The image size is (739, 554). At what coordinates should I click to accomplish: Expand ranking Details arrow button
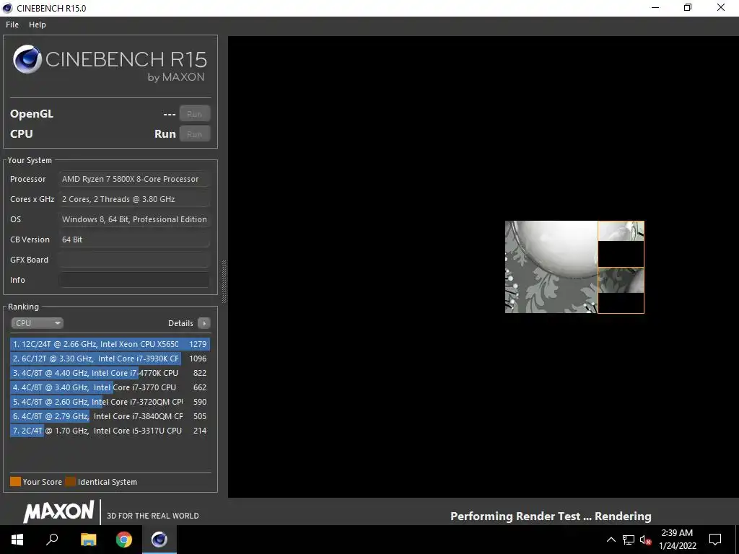[x=204, y=323]
